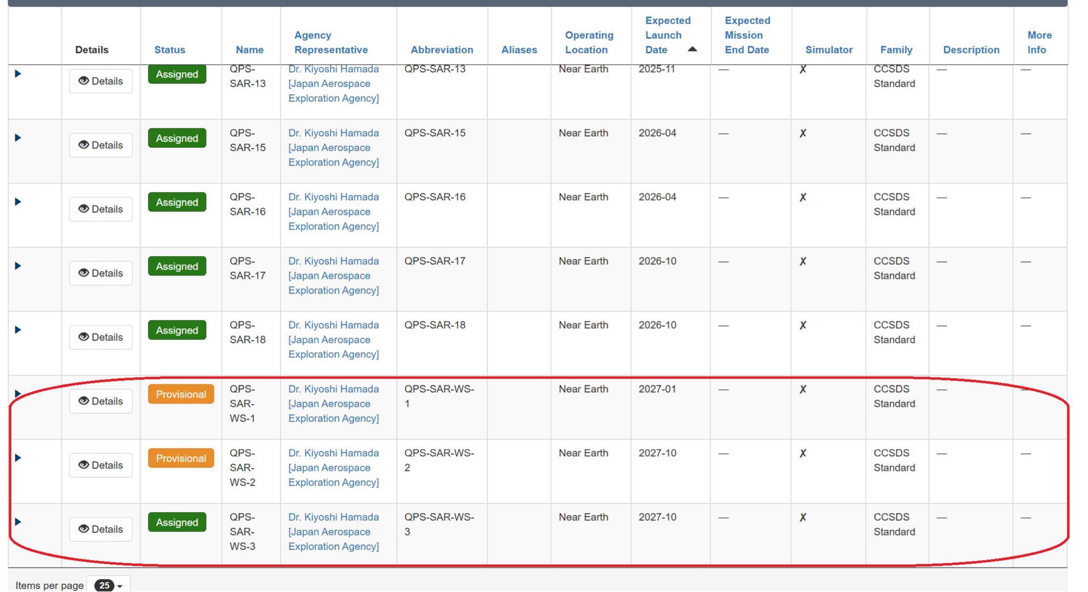Viewport: 1088px width, 592px height.
Task: Click the Provisional status badge for QPS-SAR-WS-2
Action: 181,458
